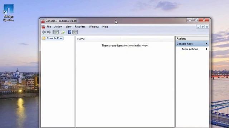Click the console icon in the title bar
Screen dimensions: 229x128
point(43,21)
